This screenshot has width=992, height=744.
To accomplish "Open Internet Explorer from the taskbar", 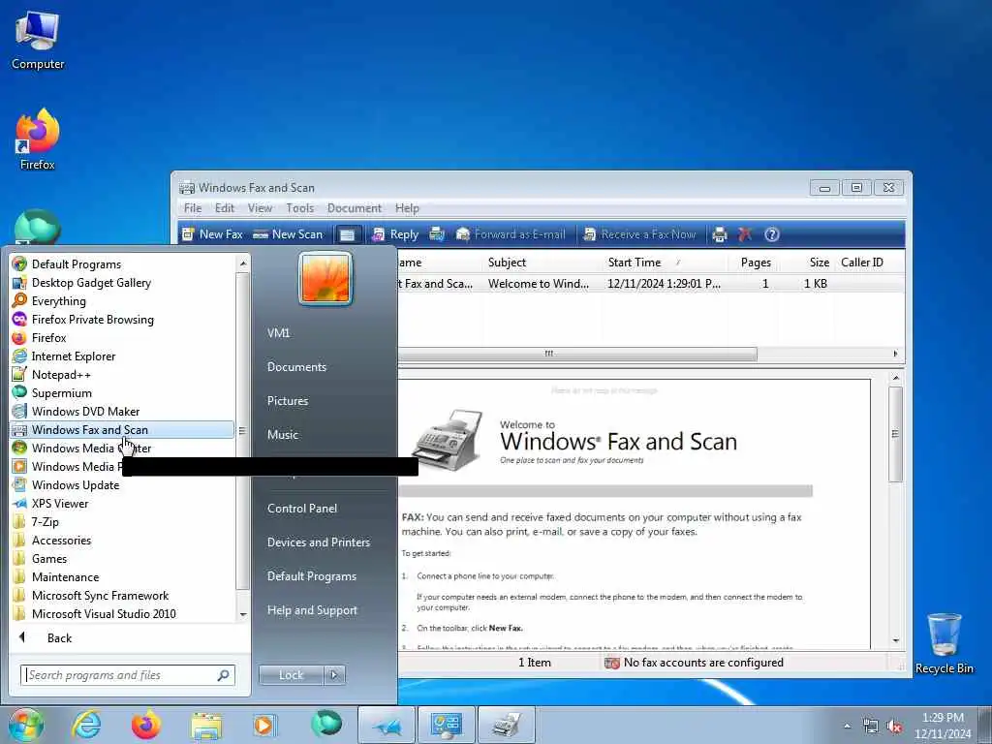I will (86, 725).
